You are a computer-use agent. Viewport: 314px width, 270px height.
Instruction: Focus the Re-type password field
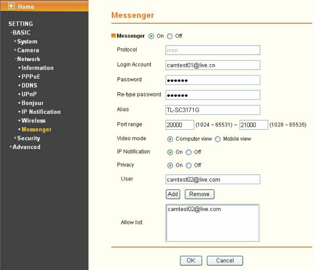tap(213, 95)
